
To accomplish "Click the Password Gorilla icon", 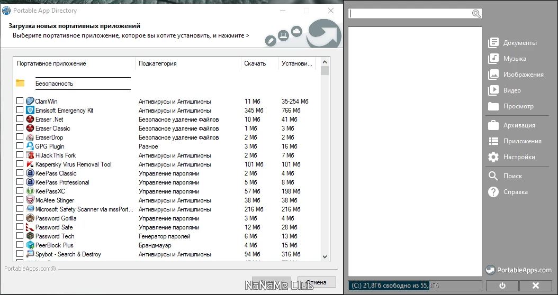I will point(30,218).
